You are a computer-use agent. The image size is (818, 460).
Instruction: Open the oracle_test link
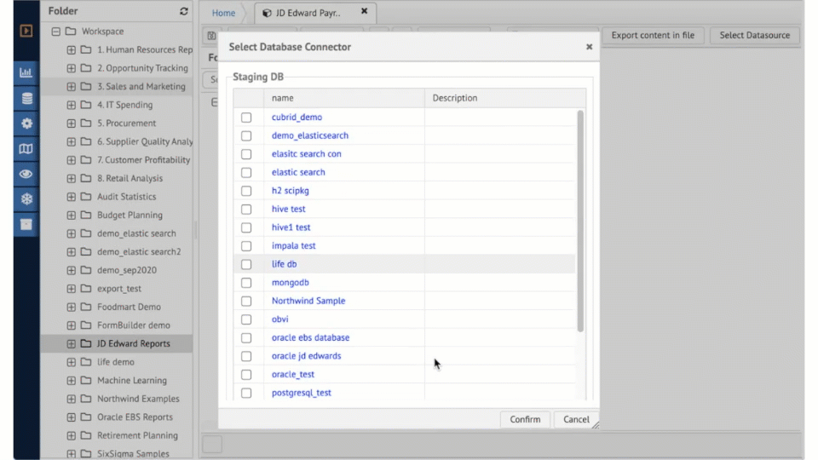click(x=292, y=375)
